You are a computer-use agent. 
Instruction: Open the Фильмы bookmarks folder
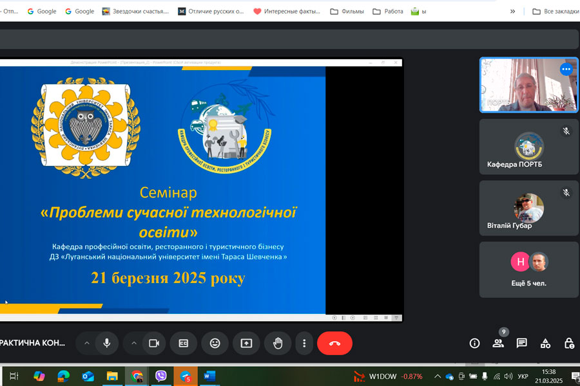point(347,11)
